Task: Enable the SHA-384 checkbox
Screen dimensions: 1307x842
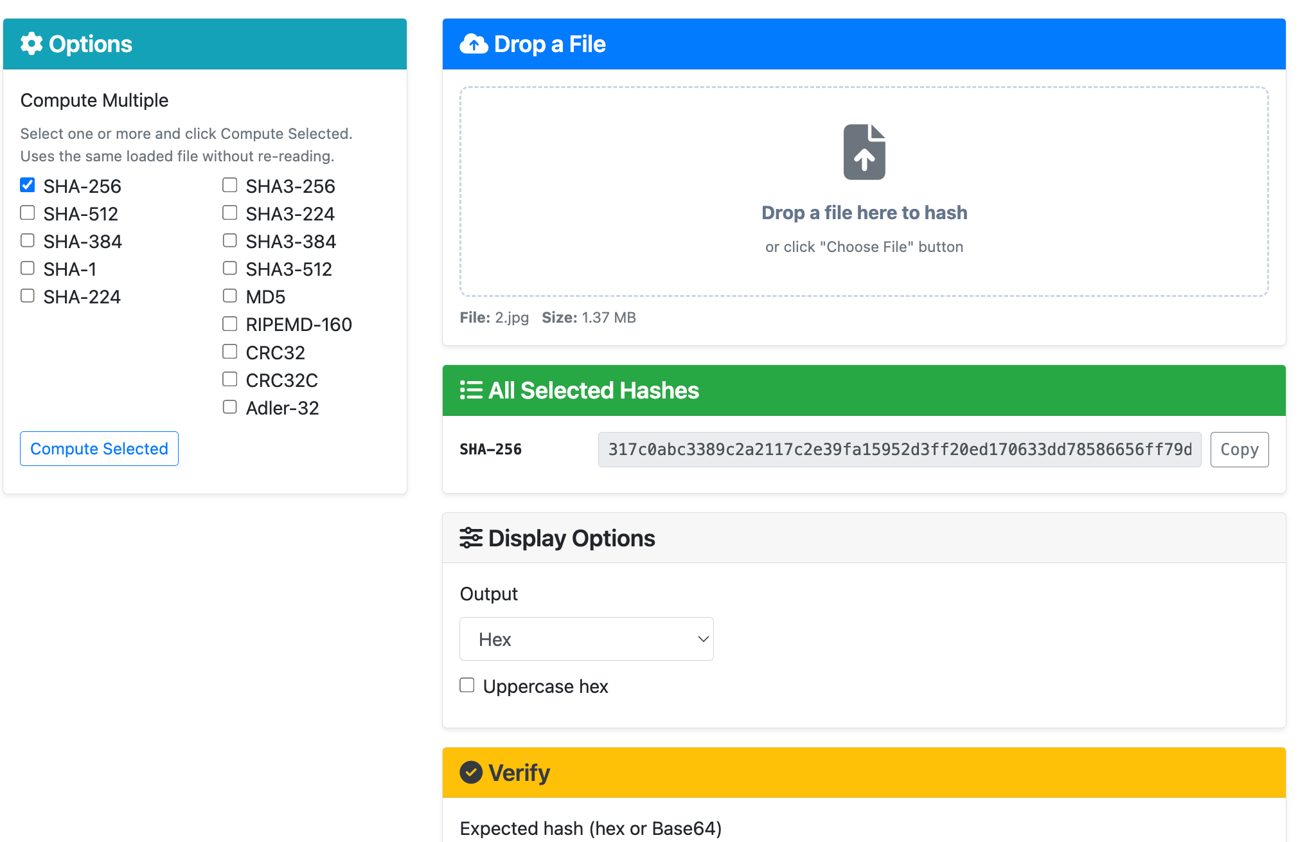Action: 27,240
